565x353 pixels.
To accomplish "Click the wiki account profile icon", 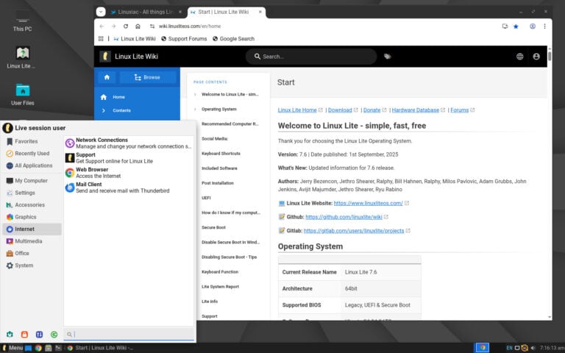I will 536,57.
